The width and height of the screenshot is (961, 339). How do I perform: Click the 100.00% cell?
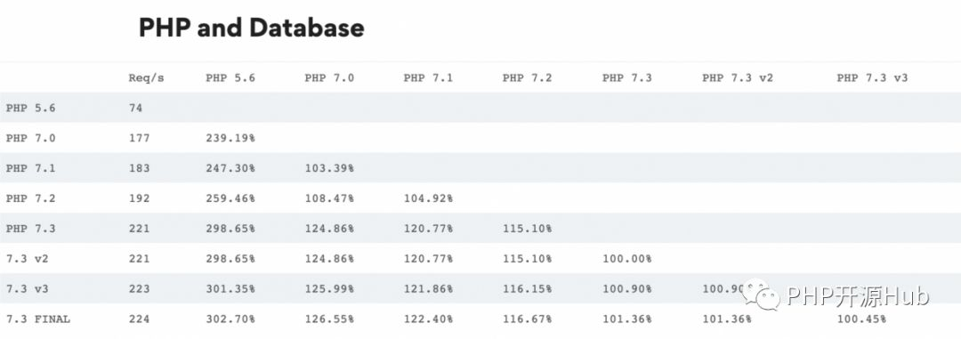coord(626,259)
